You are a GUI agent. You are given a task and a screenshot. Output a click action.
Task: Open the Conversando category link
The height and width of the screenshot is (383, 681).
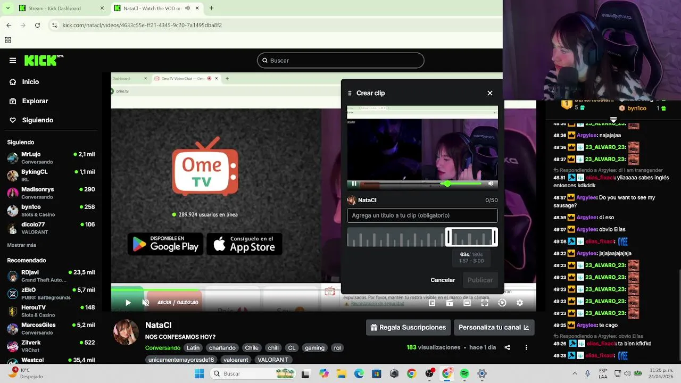coord(163,348)
